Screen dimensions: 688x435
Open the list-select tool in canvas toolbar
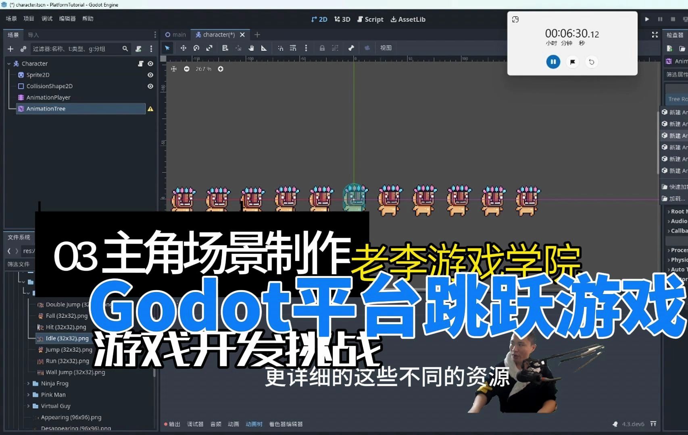click(x=225, y=48)
